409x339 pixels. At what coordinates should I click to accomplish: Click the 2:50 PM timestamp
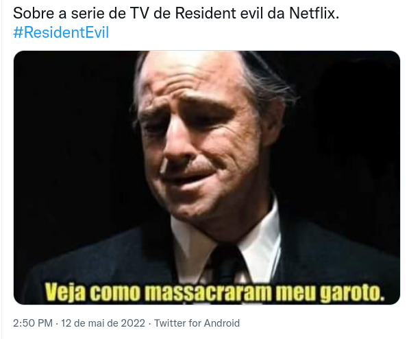pos(33,323)
